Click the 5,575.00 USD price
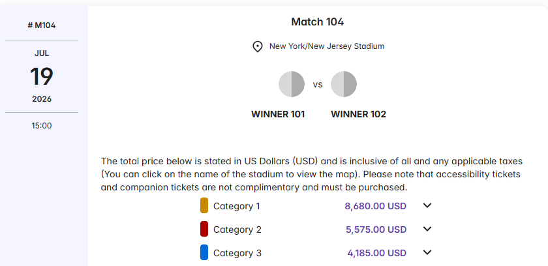This screenshot has height=266, width=548. (375, 229)
